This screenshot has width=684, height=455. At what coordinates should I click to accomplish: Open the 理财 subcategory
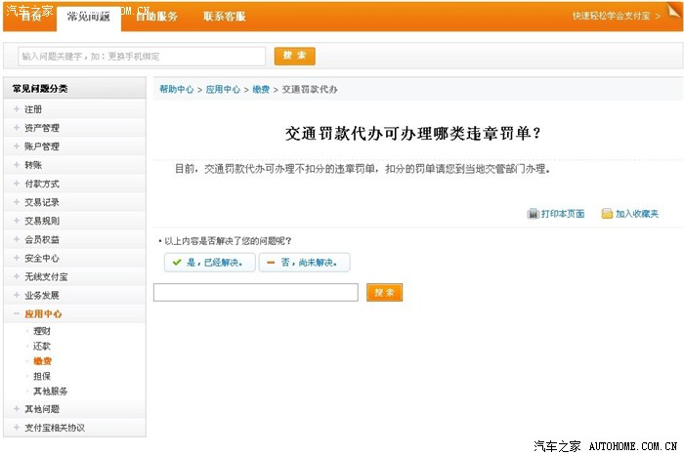[42, 331]
